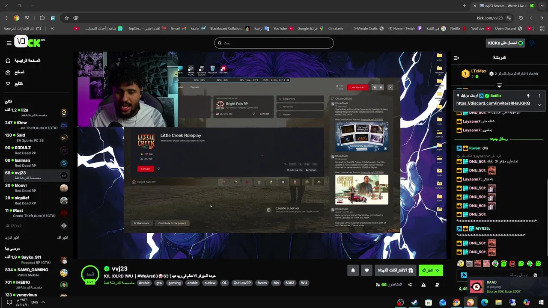This screenshot has width=548, height=308.
Task: Open three-dot menu on pinned message
Action: pos(539,96)
